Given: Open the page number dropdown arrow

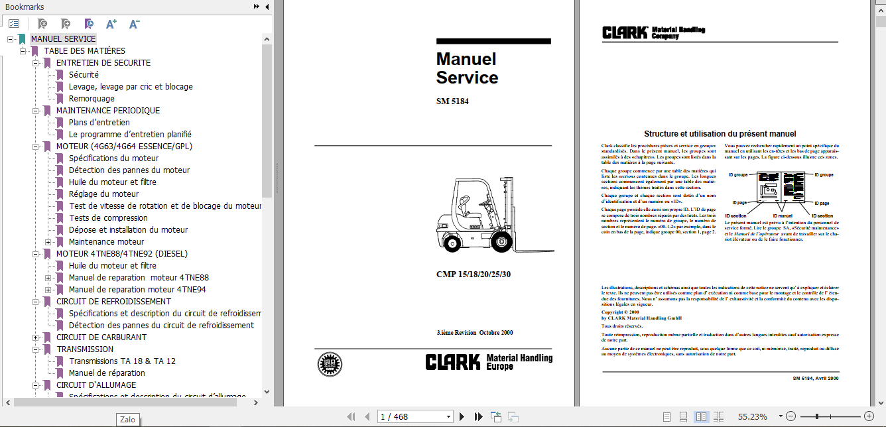Looking at the screenshot, I should (x=449, y=417).
